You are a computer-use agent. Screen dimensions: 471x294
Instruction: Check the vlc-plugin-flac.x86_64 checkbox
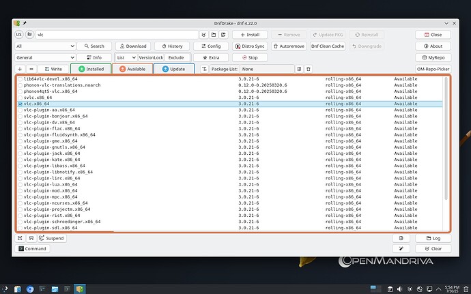[20, 129]
